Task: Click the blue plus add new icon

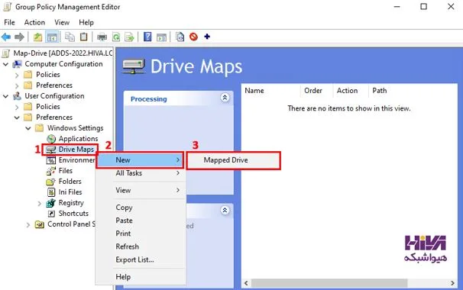Action: tap(207, 37)
